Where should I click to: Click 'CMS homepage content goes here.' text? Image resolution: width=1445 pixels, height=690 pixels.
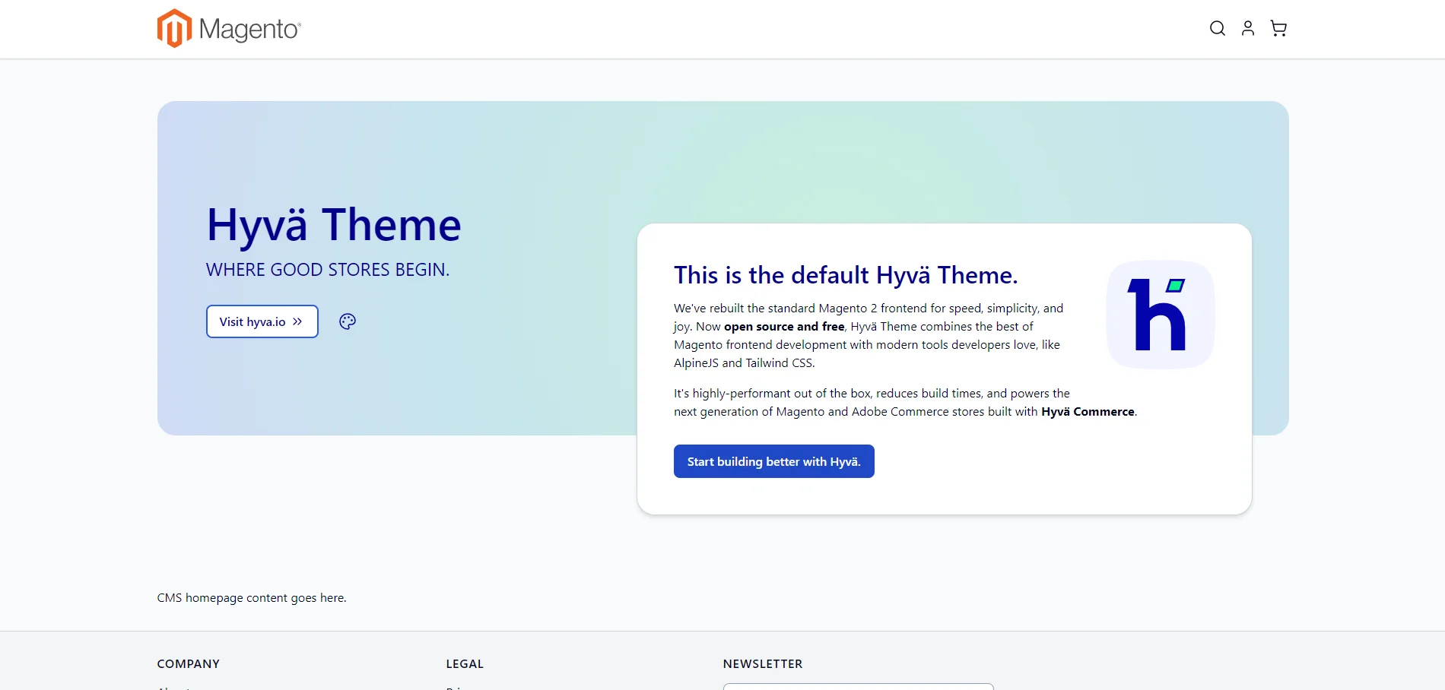[252, 598]
